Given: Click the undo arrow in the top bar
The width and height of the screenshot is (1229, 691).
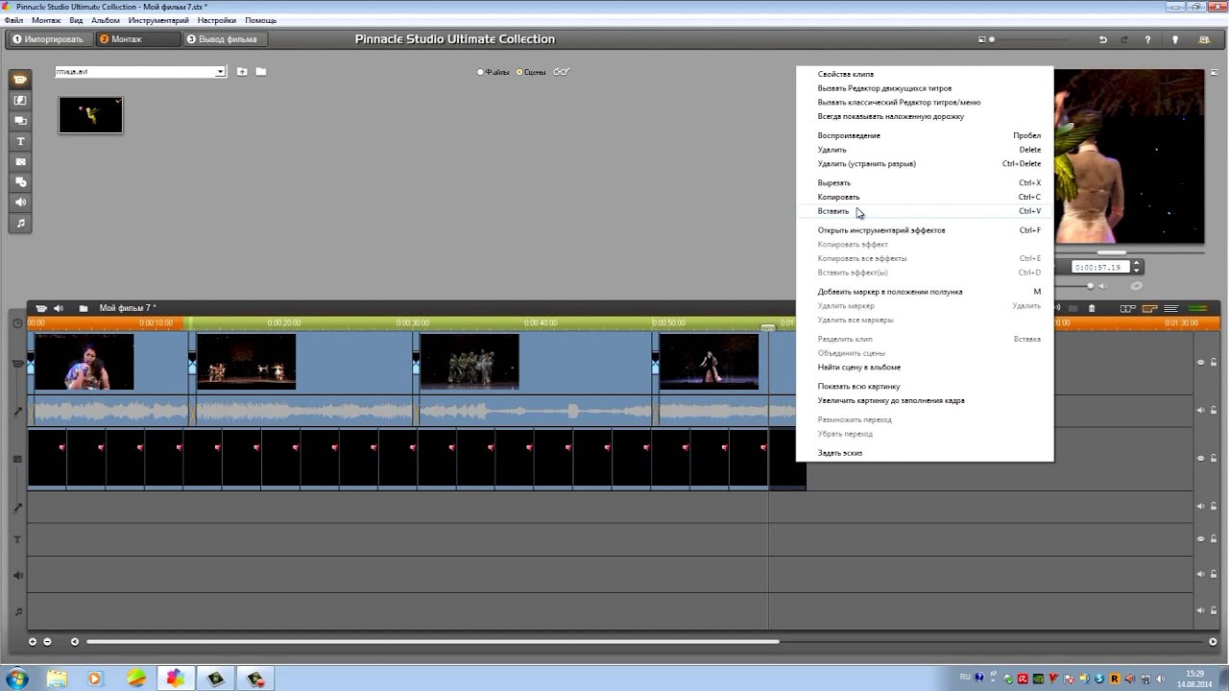Looking at the screenshot, I should 1103,39.
